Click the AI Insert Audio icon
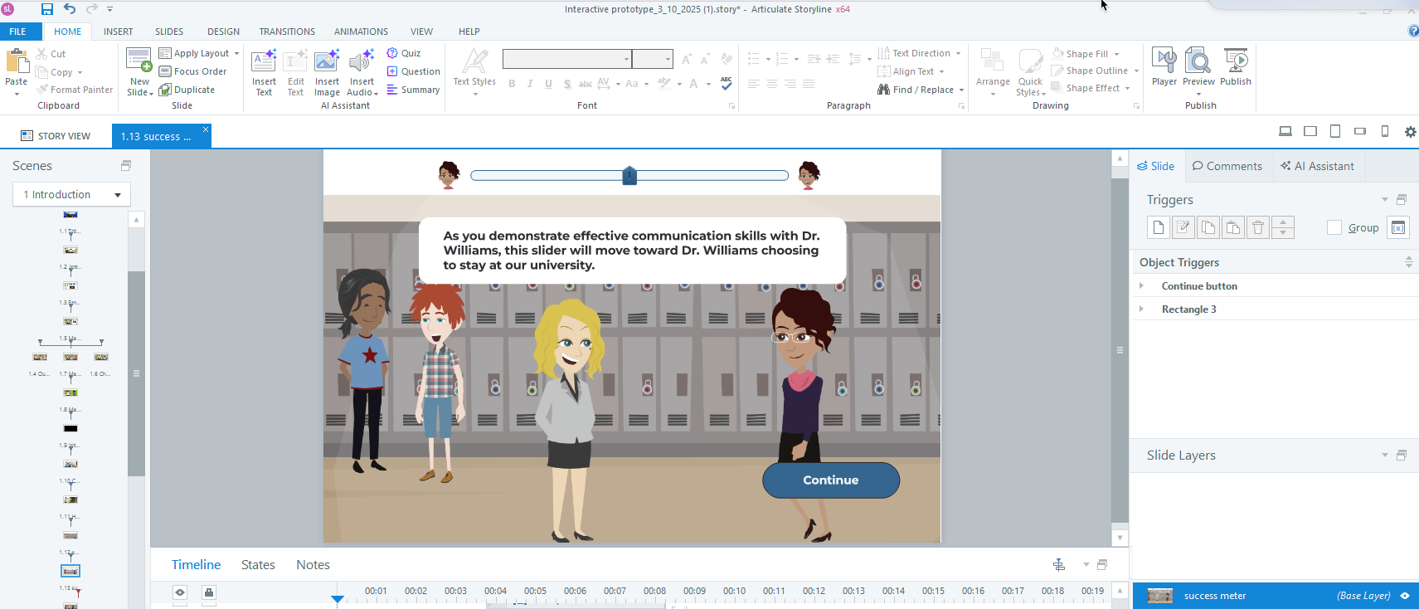 pyautogui.click(x=362, y=61)
